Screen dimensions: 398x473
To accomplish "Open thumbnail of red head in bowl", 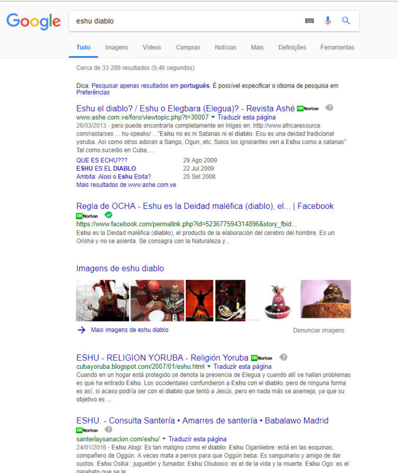I will click(278, 302).
